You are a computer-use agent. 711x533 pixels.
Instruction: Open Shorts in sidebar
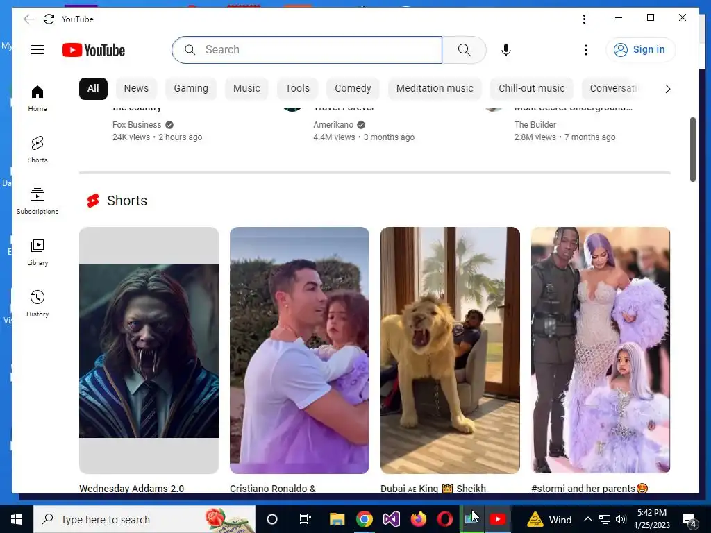point(37,150)
